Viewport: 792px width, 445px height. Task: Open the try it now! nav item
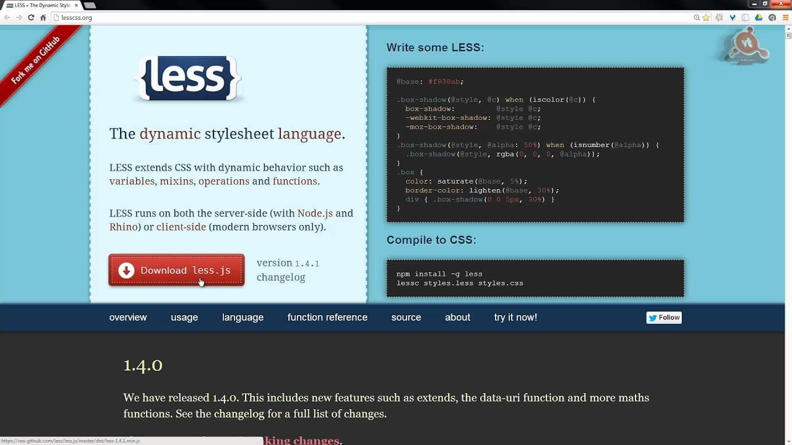point(515,317)
